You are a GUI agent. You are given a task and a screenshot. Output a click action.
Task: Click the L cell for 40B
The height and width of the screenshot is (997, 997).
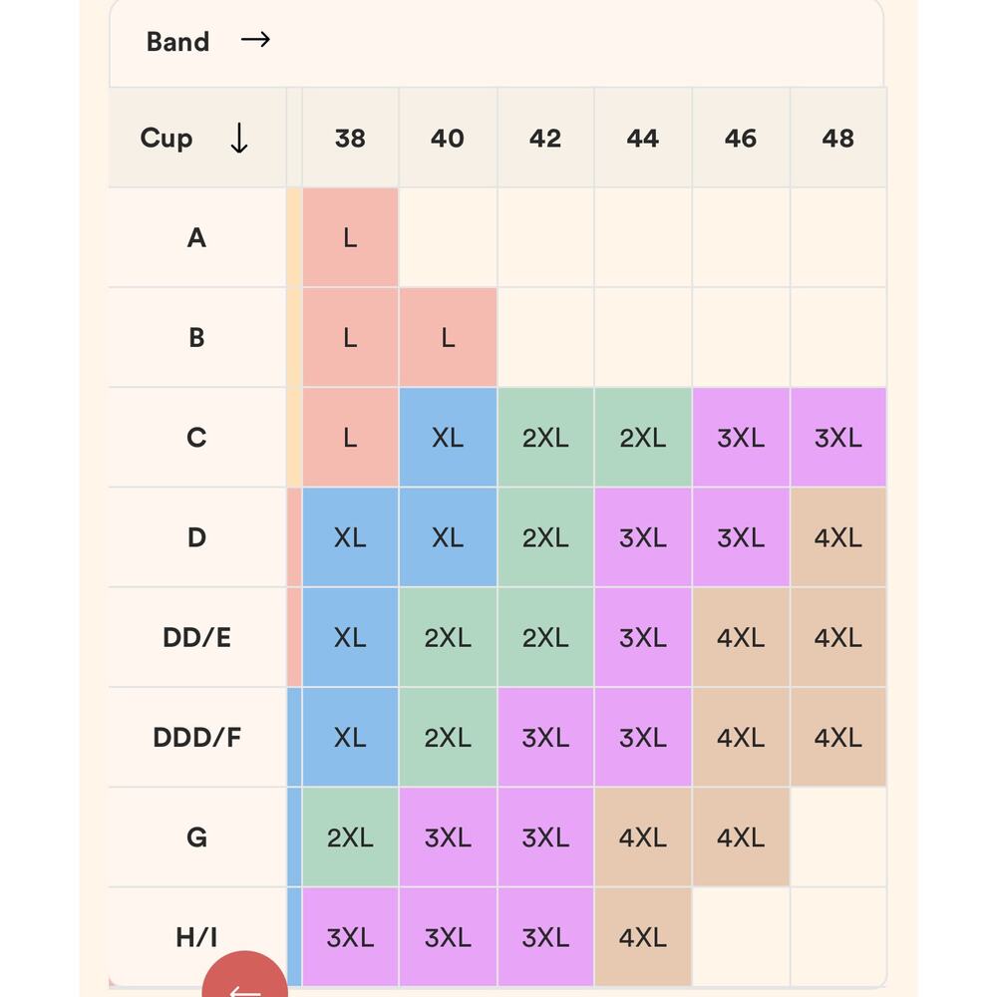coord(449,338)
